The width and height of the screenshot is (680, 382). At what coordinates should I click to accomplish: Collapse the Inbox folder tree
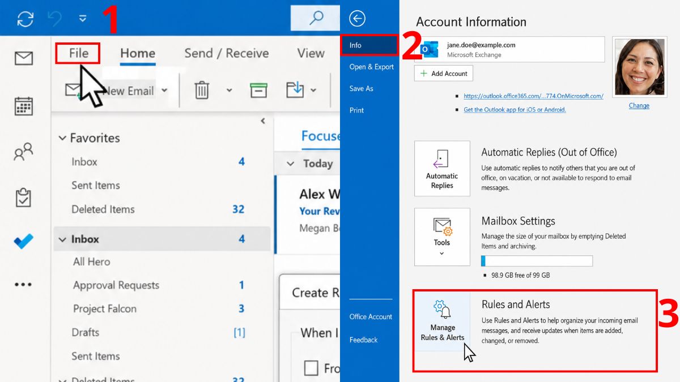point(62,239)
